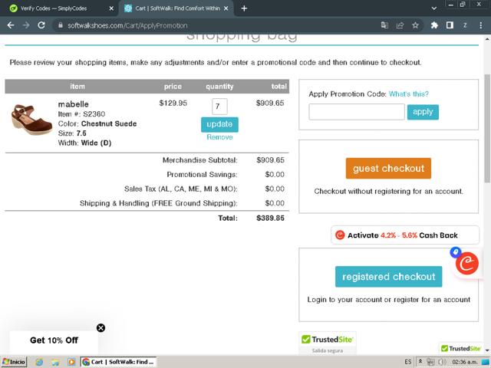Click the corner TrustedSite badge
This screenshot has width=491, height=368.
(x=460, y=348)
